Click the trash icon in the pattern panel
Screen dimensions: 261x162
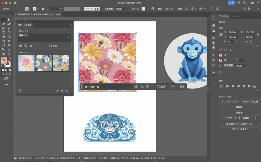point(67,90)
